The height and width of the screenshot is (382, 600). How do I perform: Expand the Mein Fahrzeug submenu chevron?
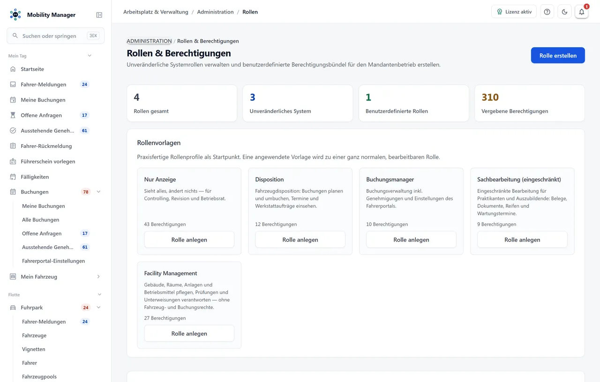click(x=98, y=277)
